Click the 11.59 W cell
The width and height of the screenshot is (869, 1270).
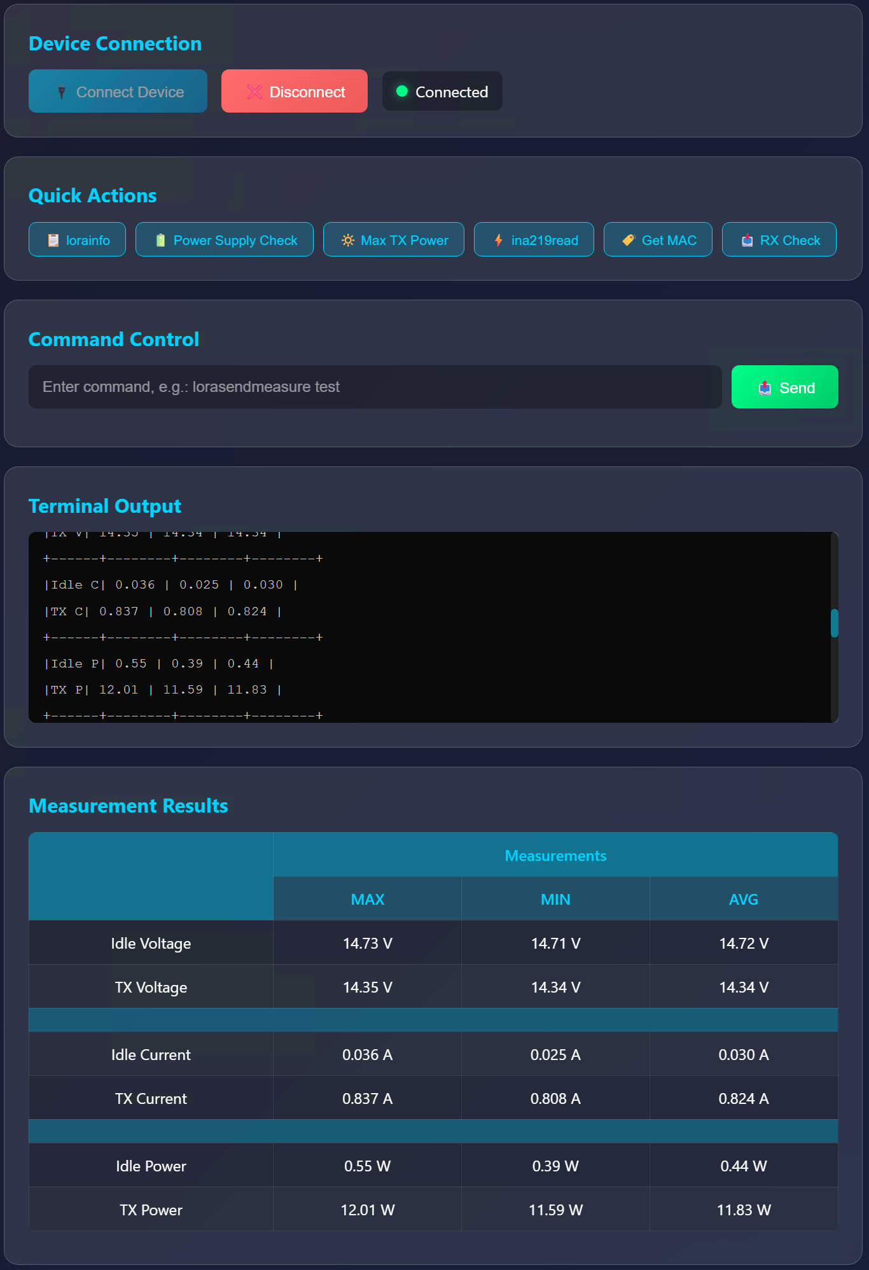tap(555, 1210)
